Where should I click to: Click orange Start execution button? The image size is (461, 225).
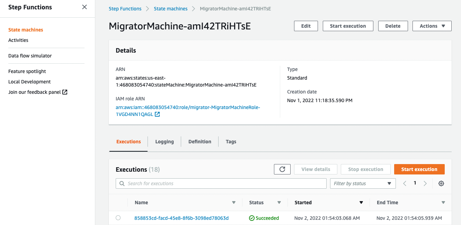pos(419,169)
